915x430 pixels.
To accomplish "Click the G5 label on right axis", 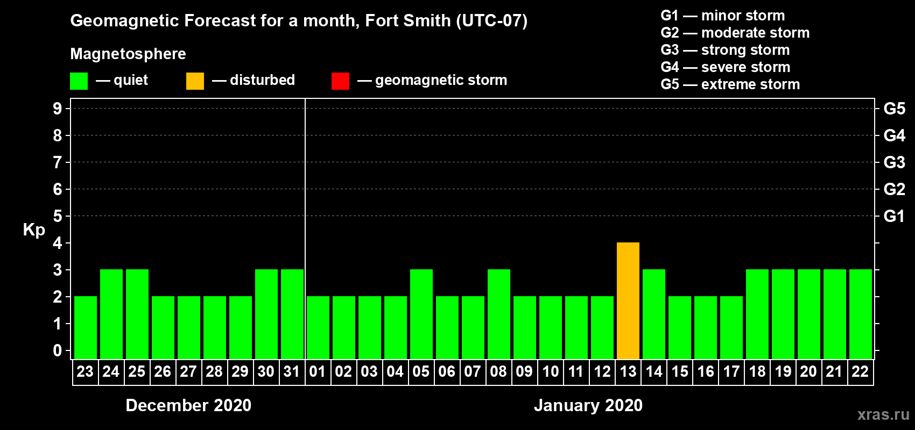I will [895, 109].
